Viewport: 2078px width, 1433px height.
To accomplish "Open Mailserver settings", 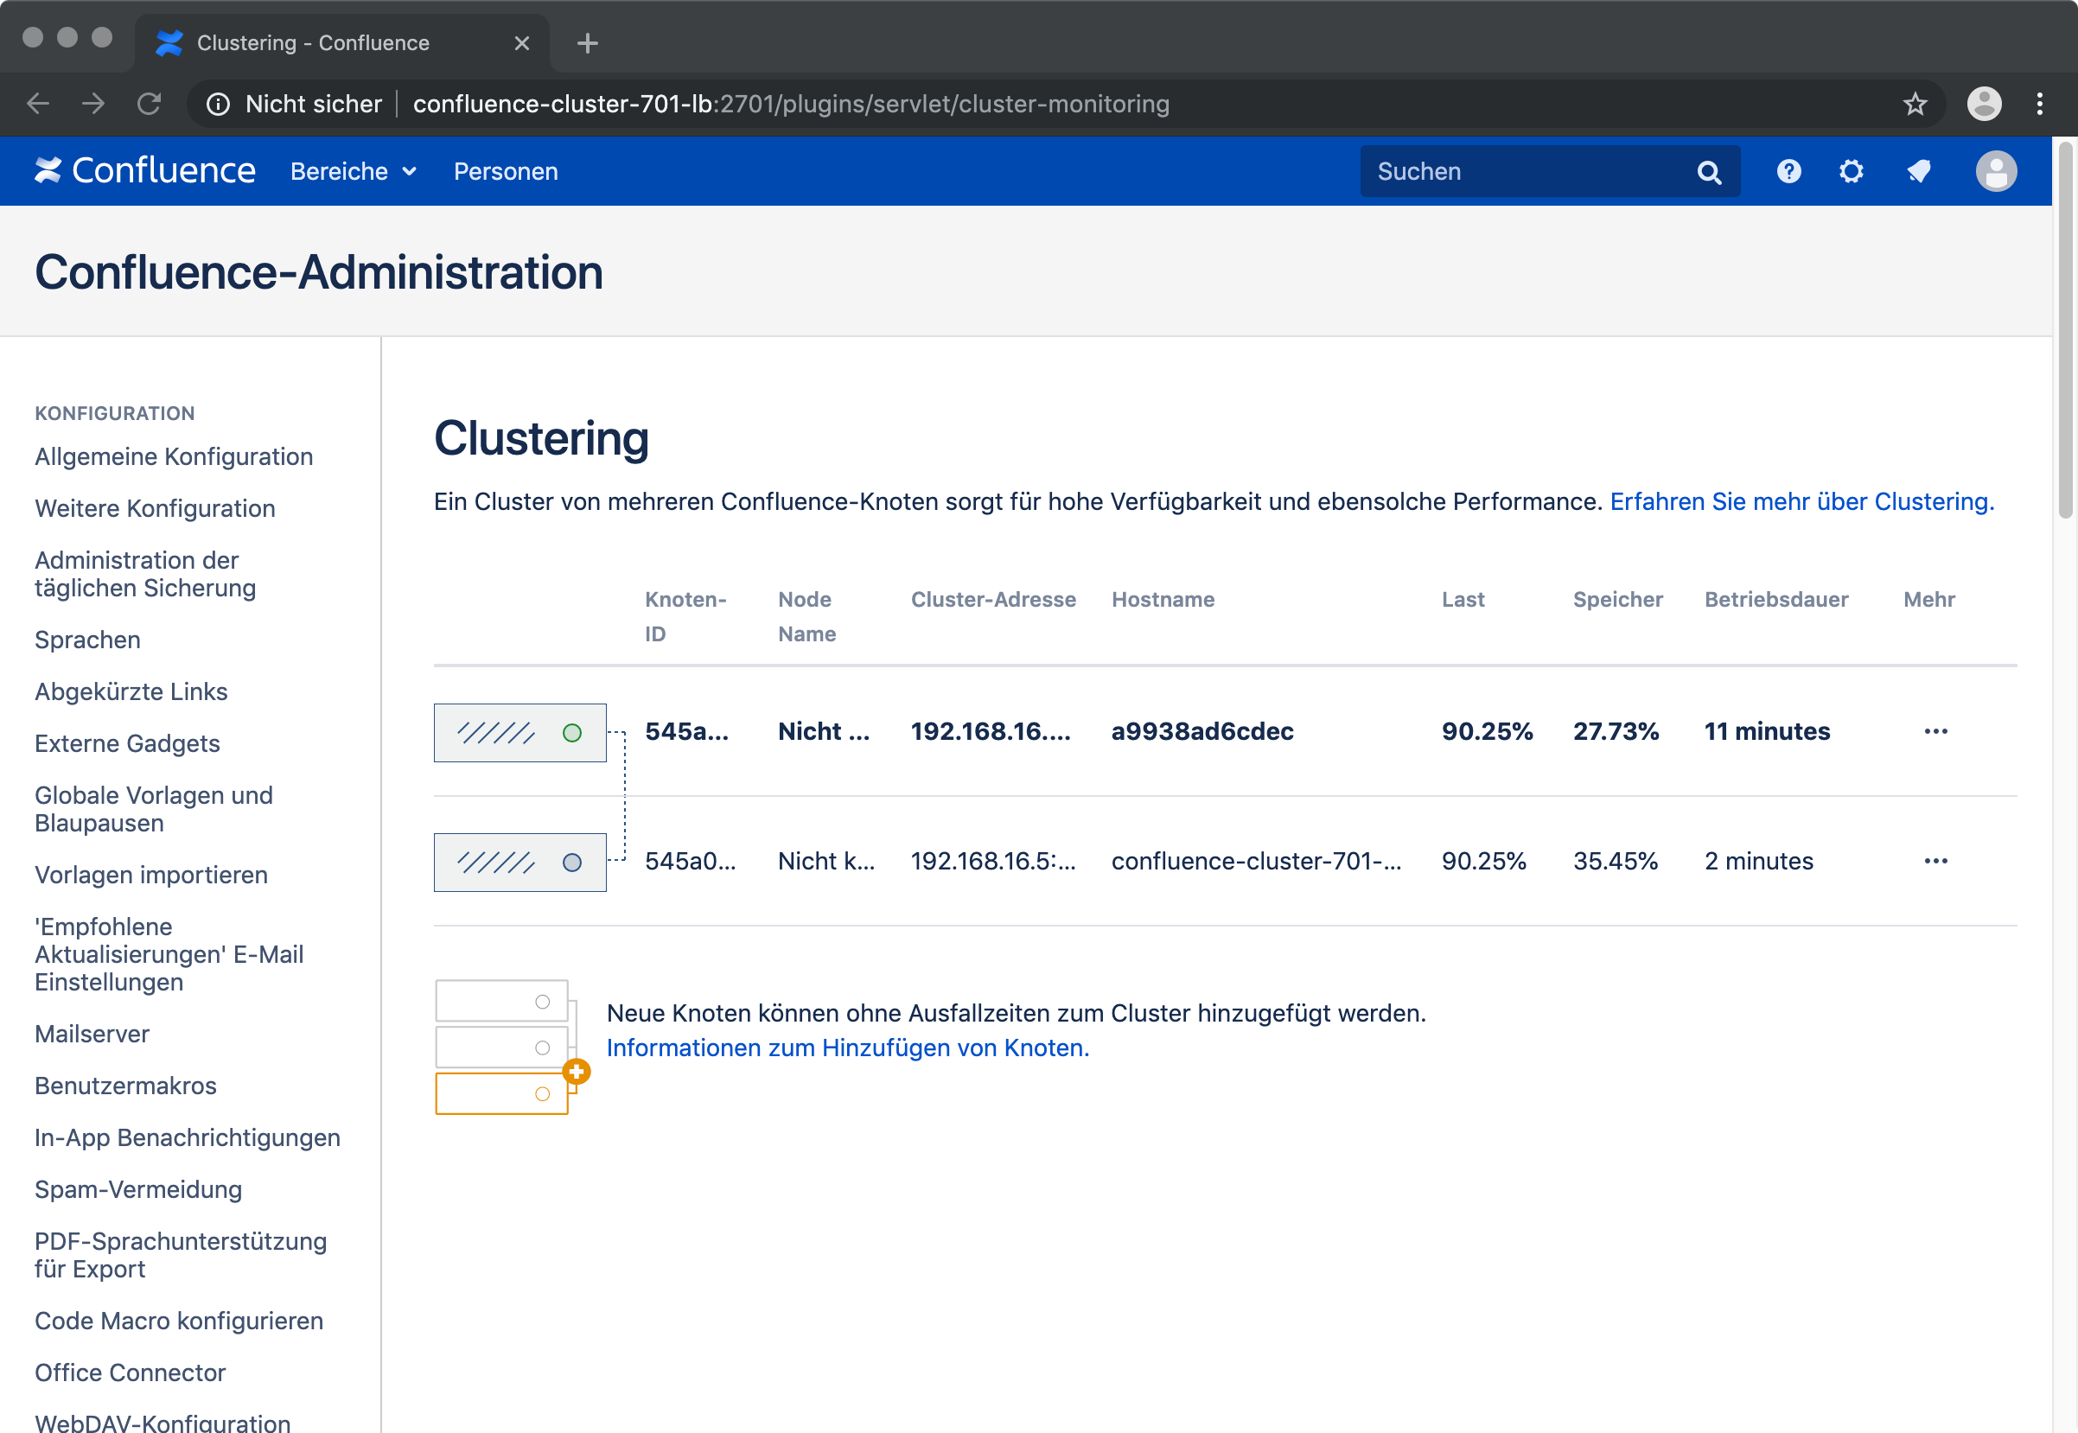I will coord(92,1034).
